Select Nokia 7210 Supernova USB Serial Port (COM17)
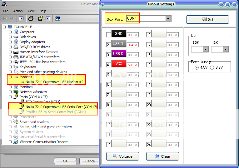The image size is (239, 168). pyautogui.click(x=61, y=107)
